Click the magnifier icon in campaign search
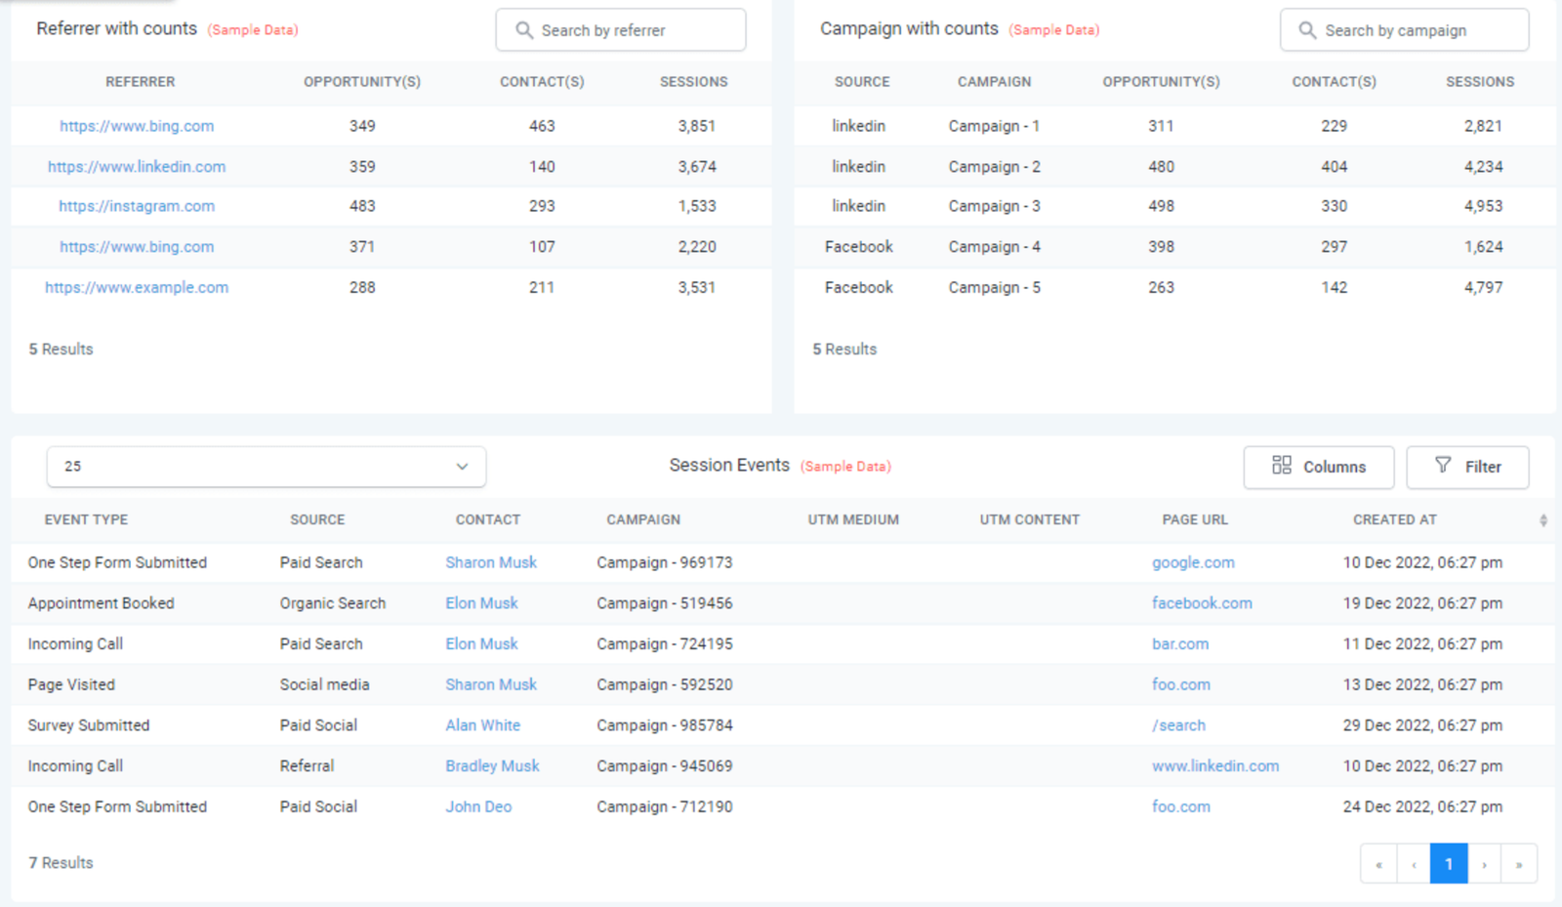 (1307, 30)
